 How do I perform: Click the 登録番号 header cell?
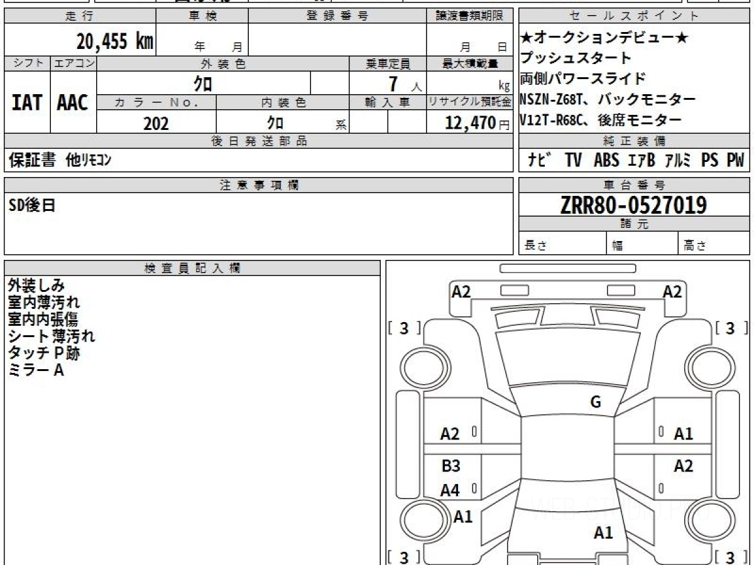tap(337, 16)
